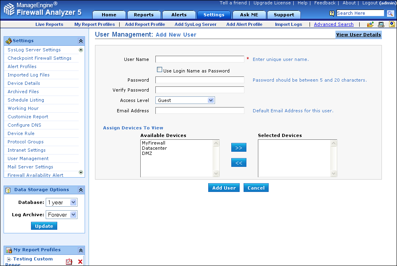Screen dimensions: 397x266
Task: Click in the Verify Password field
Action: 200,90
